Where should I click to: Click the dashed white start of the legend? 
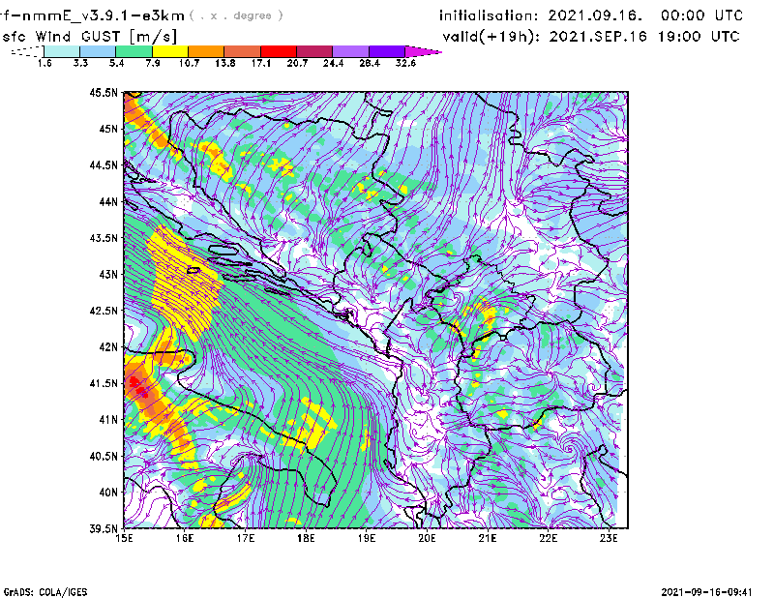pos(27,51)
